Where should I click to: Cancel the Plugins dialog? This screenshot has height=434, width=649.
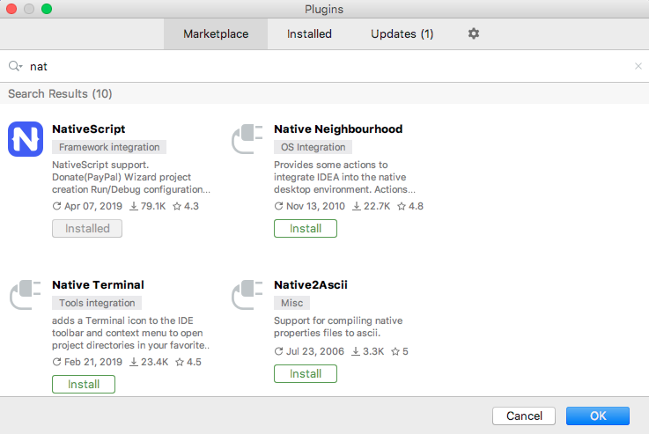tap(524, 416)
